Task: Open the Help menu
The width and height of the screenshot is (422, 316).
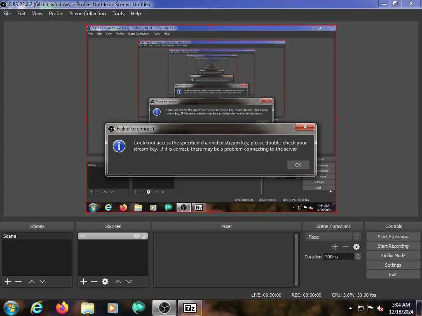Action: 136,14
